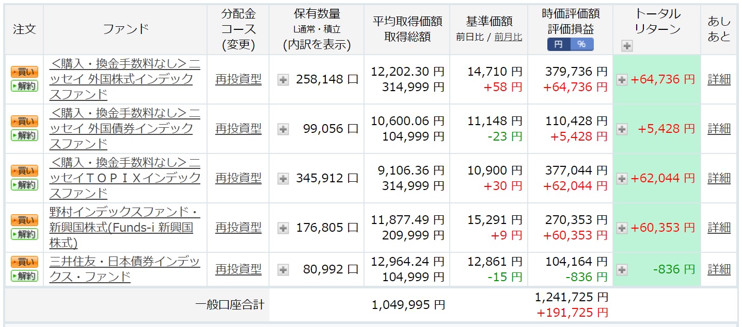The height and width of the screenshot is (327, 742).
Task: Open 詳細 link for ニッセイ外国債券 row
Action: coord(719,129)
